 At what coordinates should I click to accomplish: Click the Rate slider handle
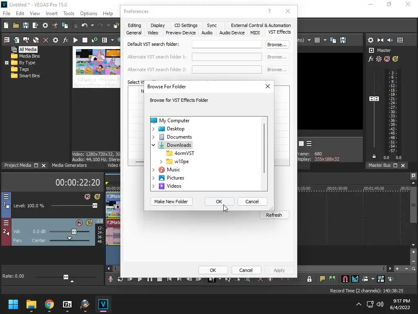[x=66, y=277]
